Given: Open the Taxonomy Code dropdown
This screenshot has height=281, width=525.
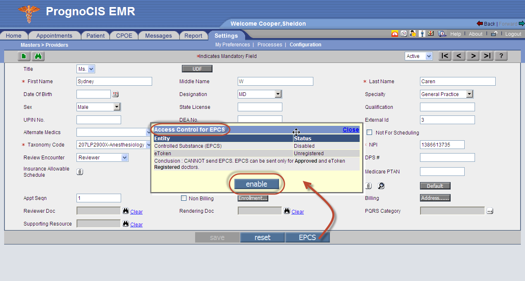Looking at the screenshot, I should tap(114, 145).
